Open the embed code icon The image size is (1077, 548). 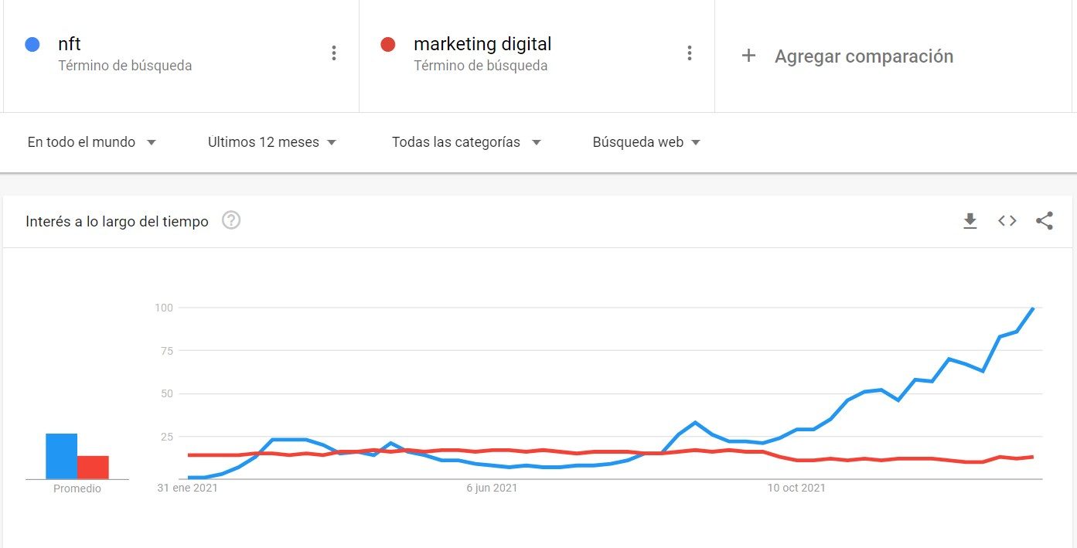pos(1007,221)
